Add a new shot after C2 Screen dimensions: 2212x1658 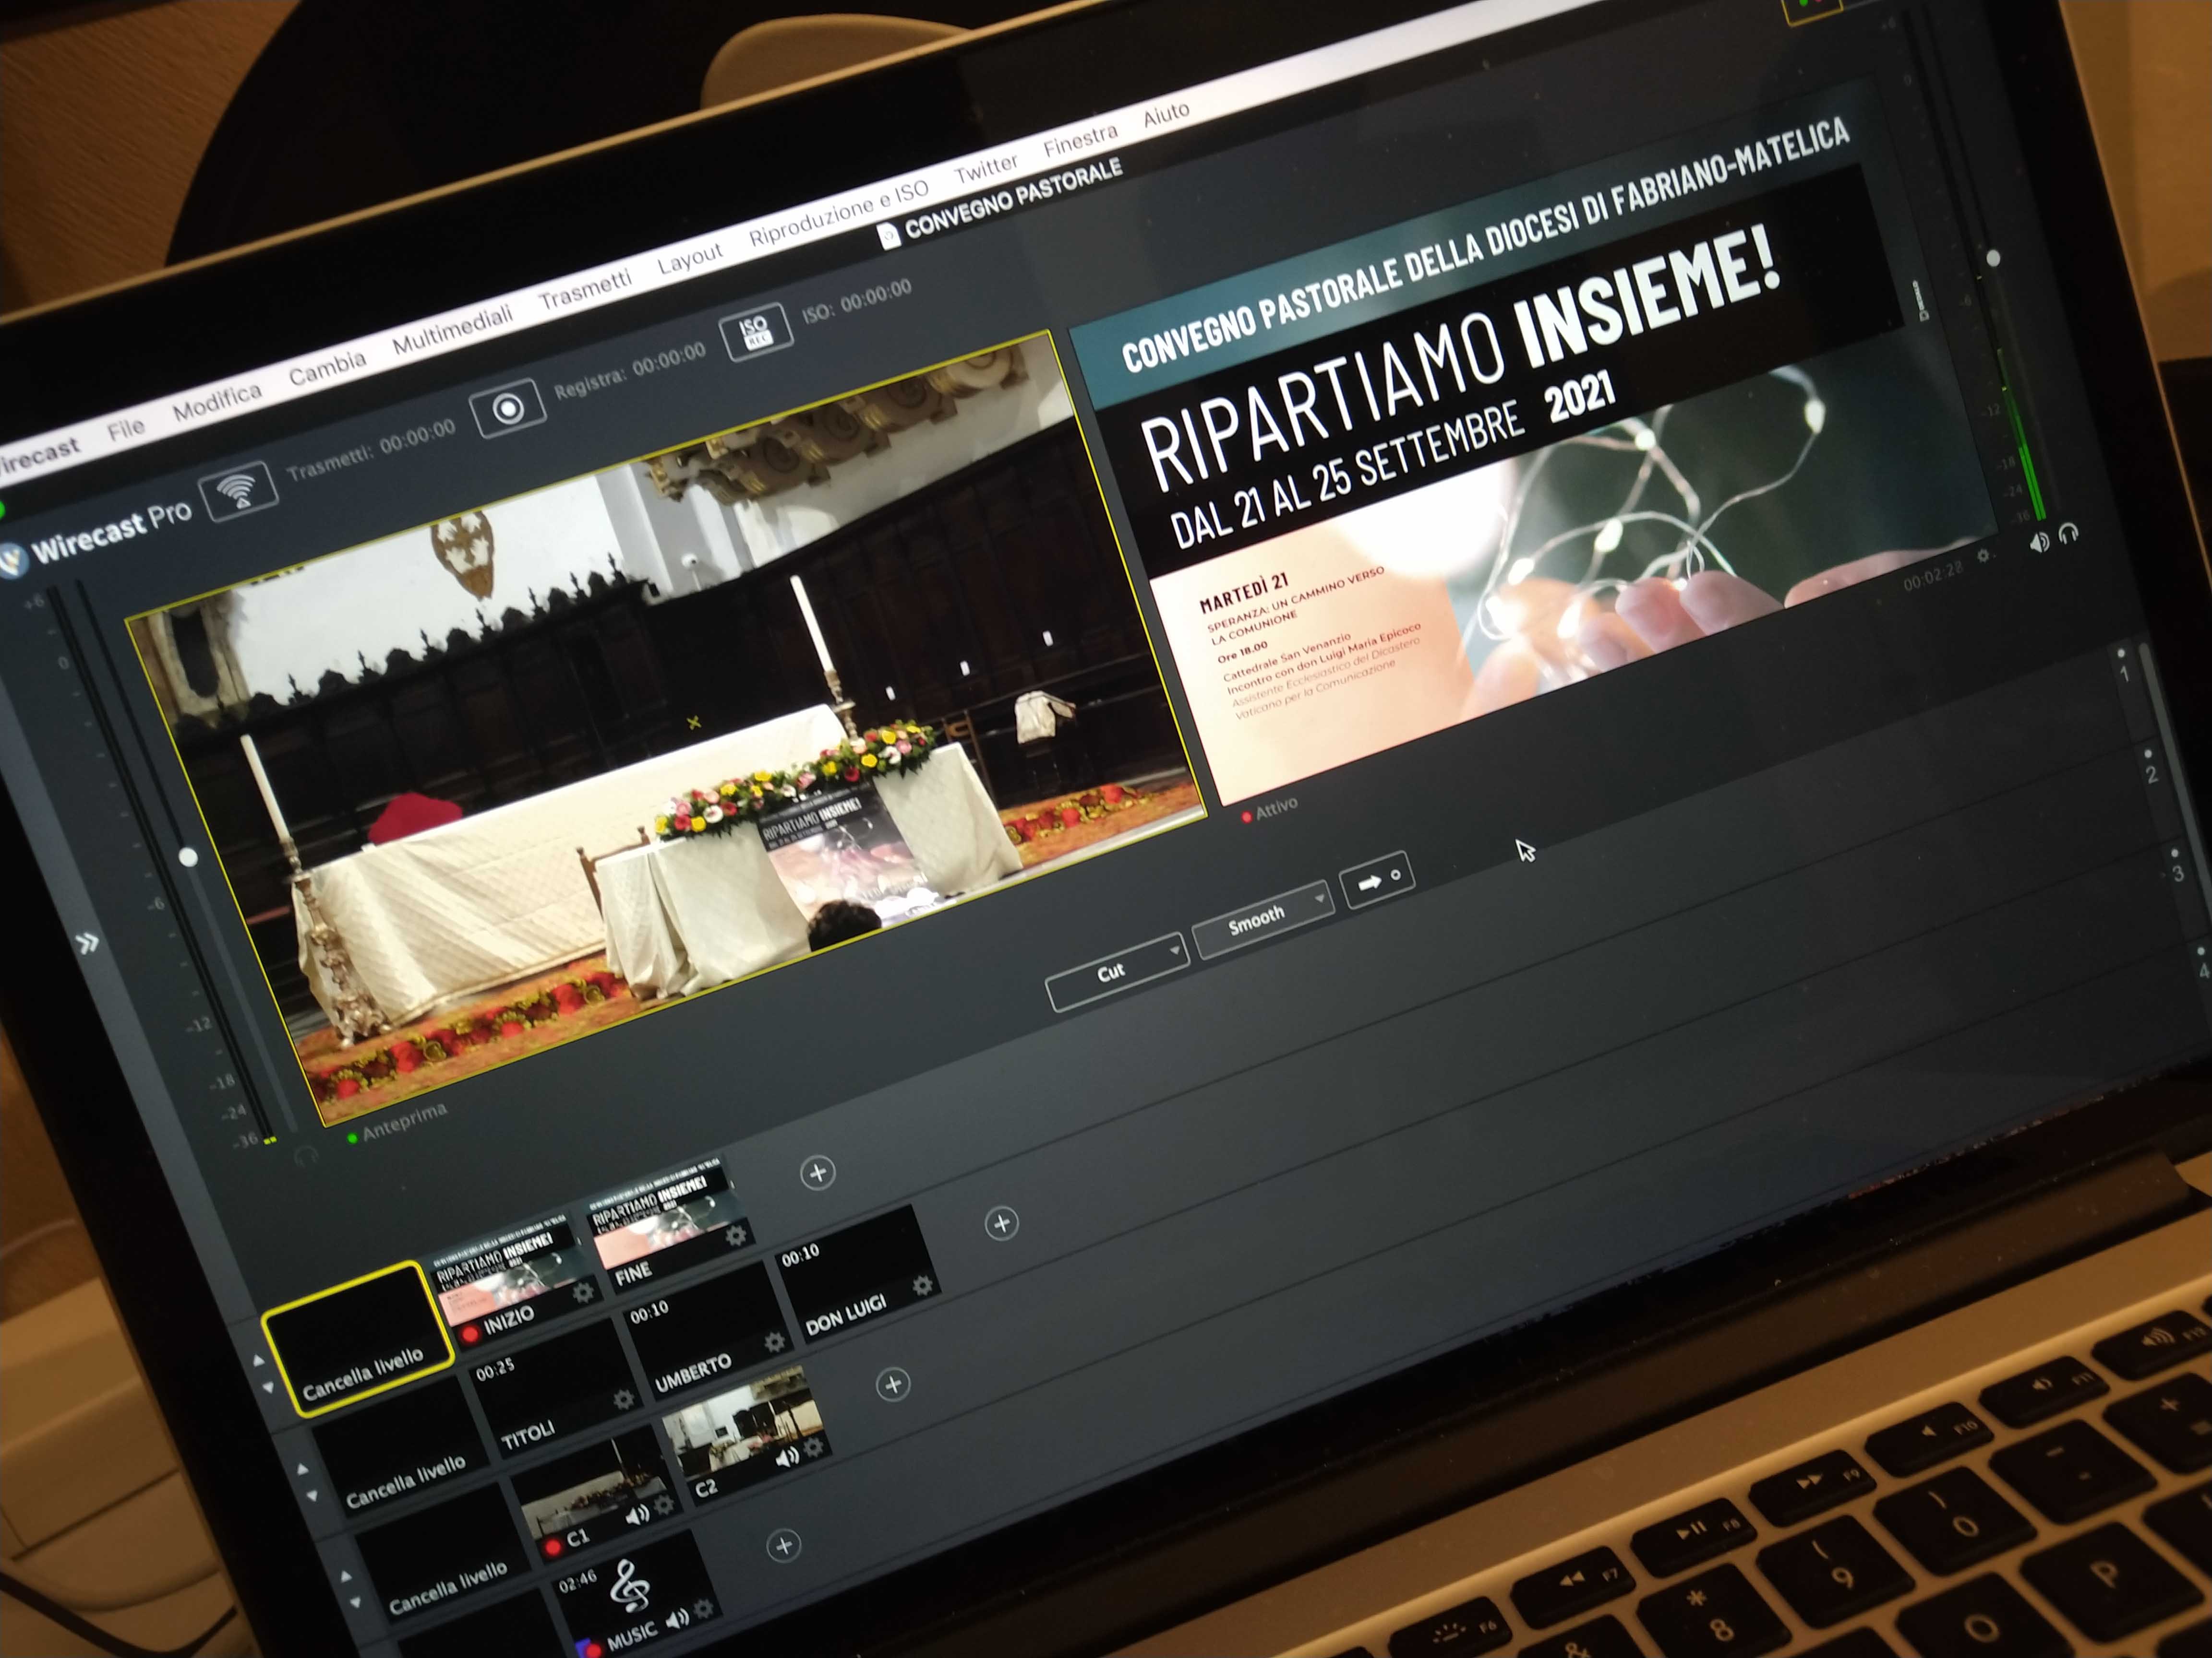tap(893, 1384)
